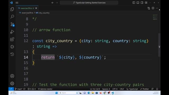Open the remote window indicator in the status bar
169x95 pixels.
click(11, 89)
